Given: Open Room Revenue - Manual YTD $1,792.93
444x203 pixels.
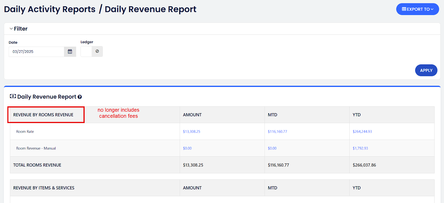Looking at the screenshot, I should pos(360,148).
